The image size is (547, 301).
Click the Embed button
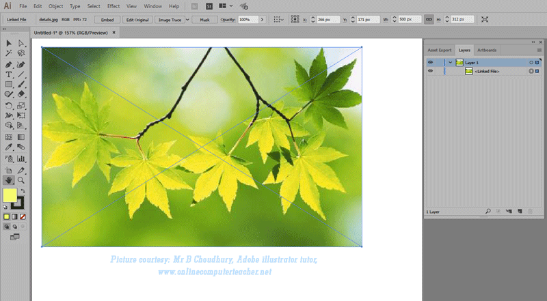point(107,20)
